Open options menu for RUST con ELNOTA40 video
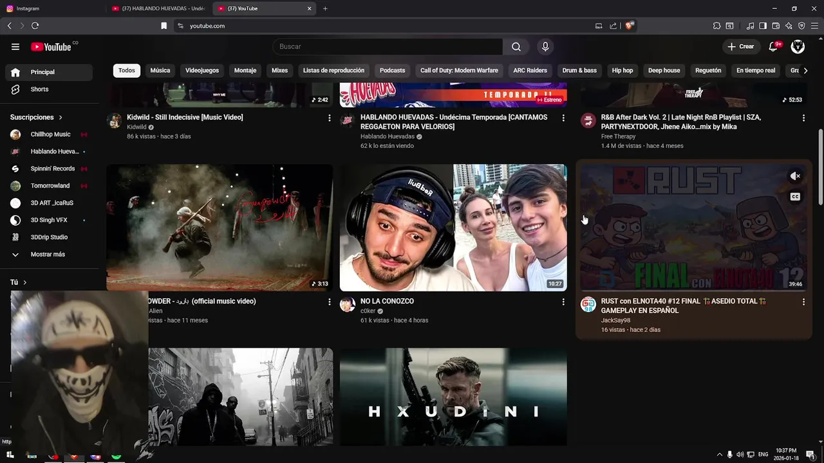The image size is (824, 463). click(x=803, y=302)
